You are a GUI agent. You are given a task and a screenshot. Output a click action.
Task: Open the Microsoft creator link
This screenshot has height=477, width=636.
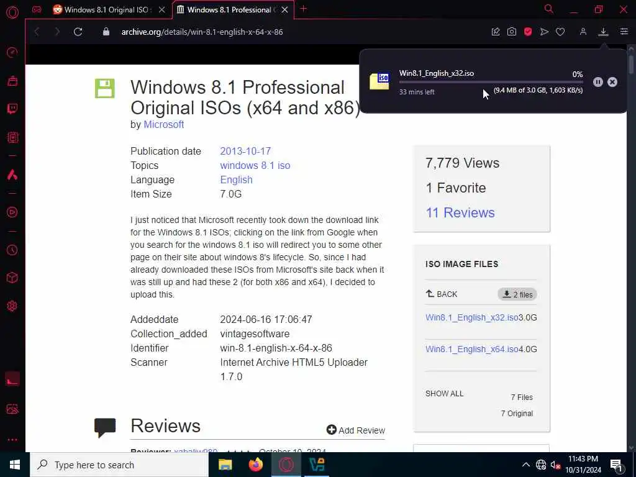(164, 124)
